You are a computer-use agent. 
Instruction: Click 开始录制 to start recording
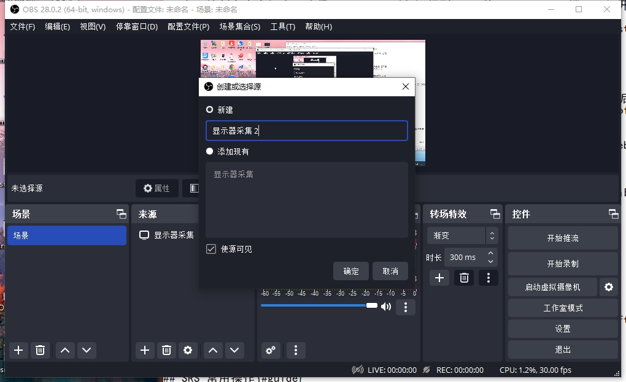(562, 264)
